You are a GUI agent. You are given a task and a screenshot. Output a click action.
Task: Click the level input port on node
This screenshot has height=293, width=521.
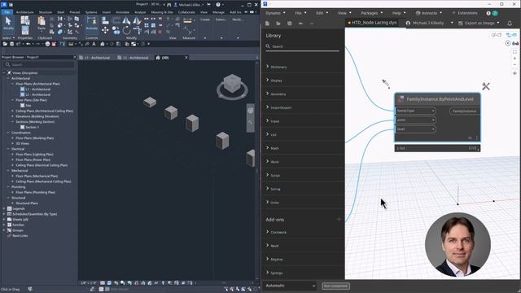[x=416, y=129]
